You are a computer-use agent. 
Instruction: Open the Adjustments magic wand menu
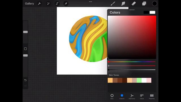(48, 4)
